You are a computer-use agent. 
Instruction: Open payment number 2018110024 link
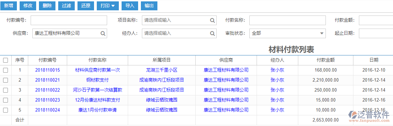[48, 110]
